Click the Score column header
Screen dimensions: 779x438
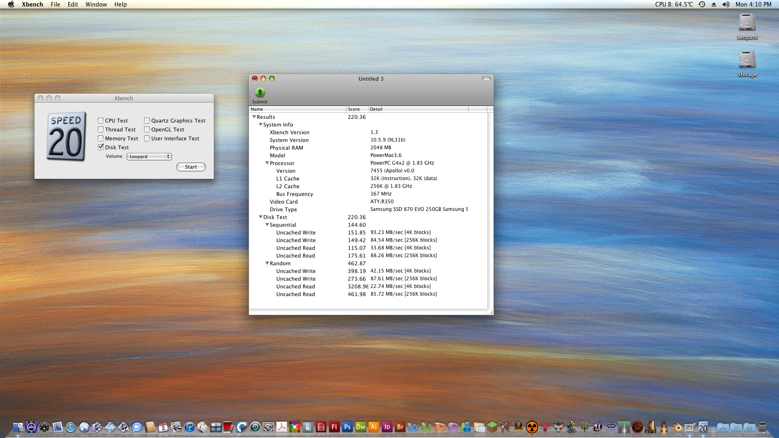(x=357, y=109)
